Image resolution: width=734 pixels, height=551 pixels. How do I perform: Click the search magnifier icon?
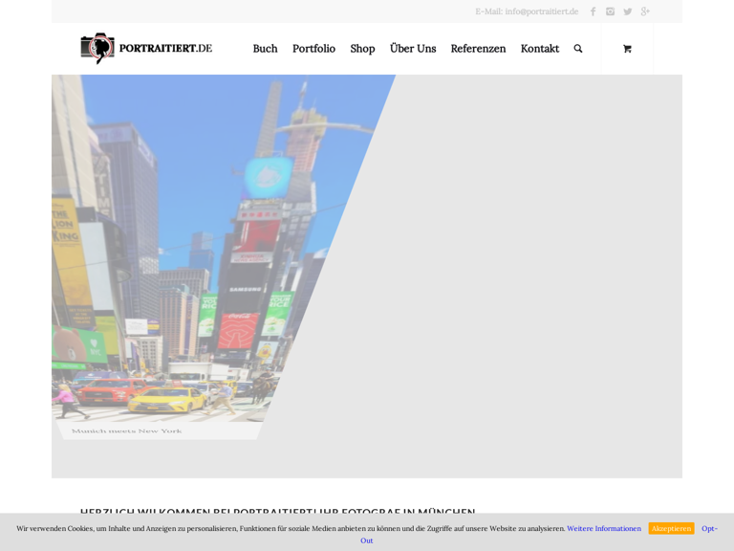(x=578, y=49)
